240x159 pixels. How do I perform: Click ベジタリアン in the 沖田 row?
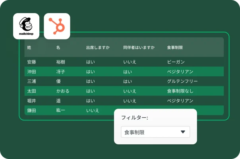[180, 72]
